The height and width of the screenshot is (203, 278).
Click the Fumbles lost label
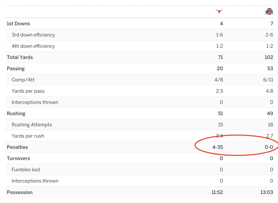coord(26,170)
